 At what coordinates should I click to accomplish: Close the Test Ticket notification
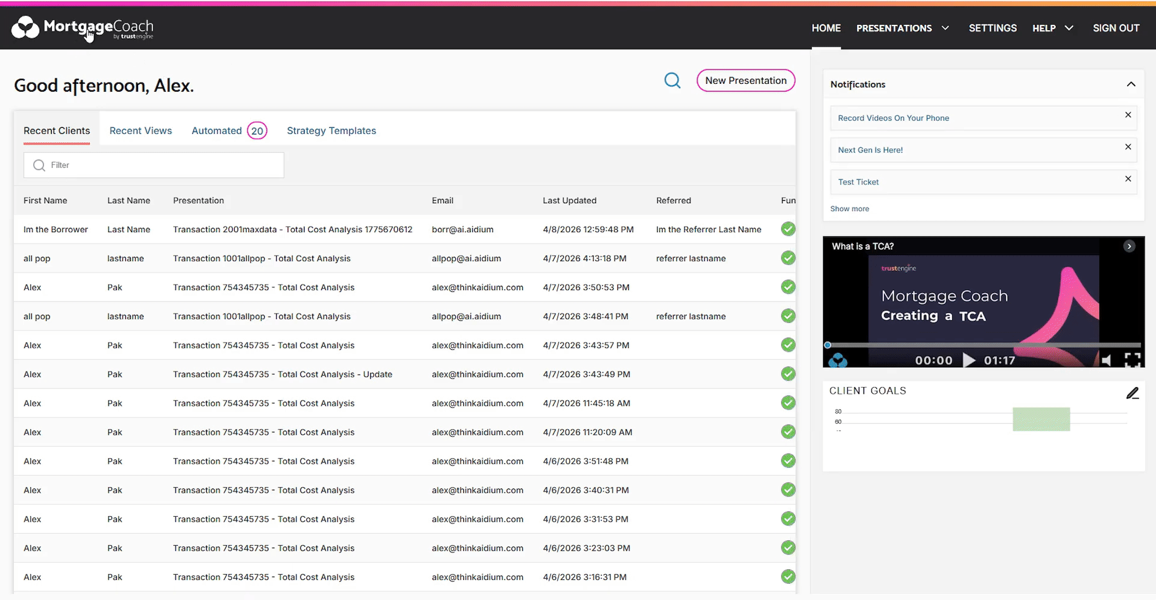[x=1128, y=179]
